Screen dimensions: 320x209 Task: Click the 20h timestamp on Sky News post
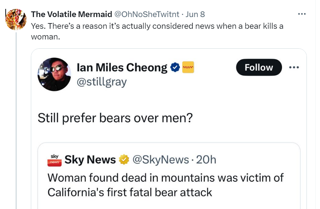coord(206,160)
